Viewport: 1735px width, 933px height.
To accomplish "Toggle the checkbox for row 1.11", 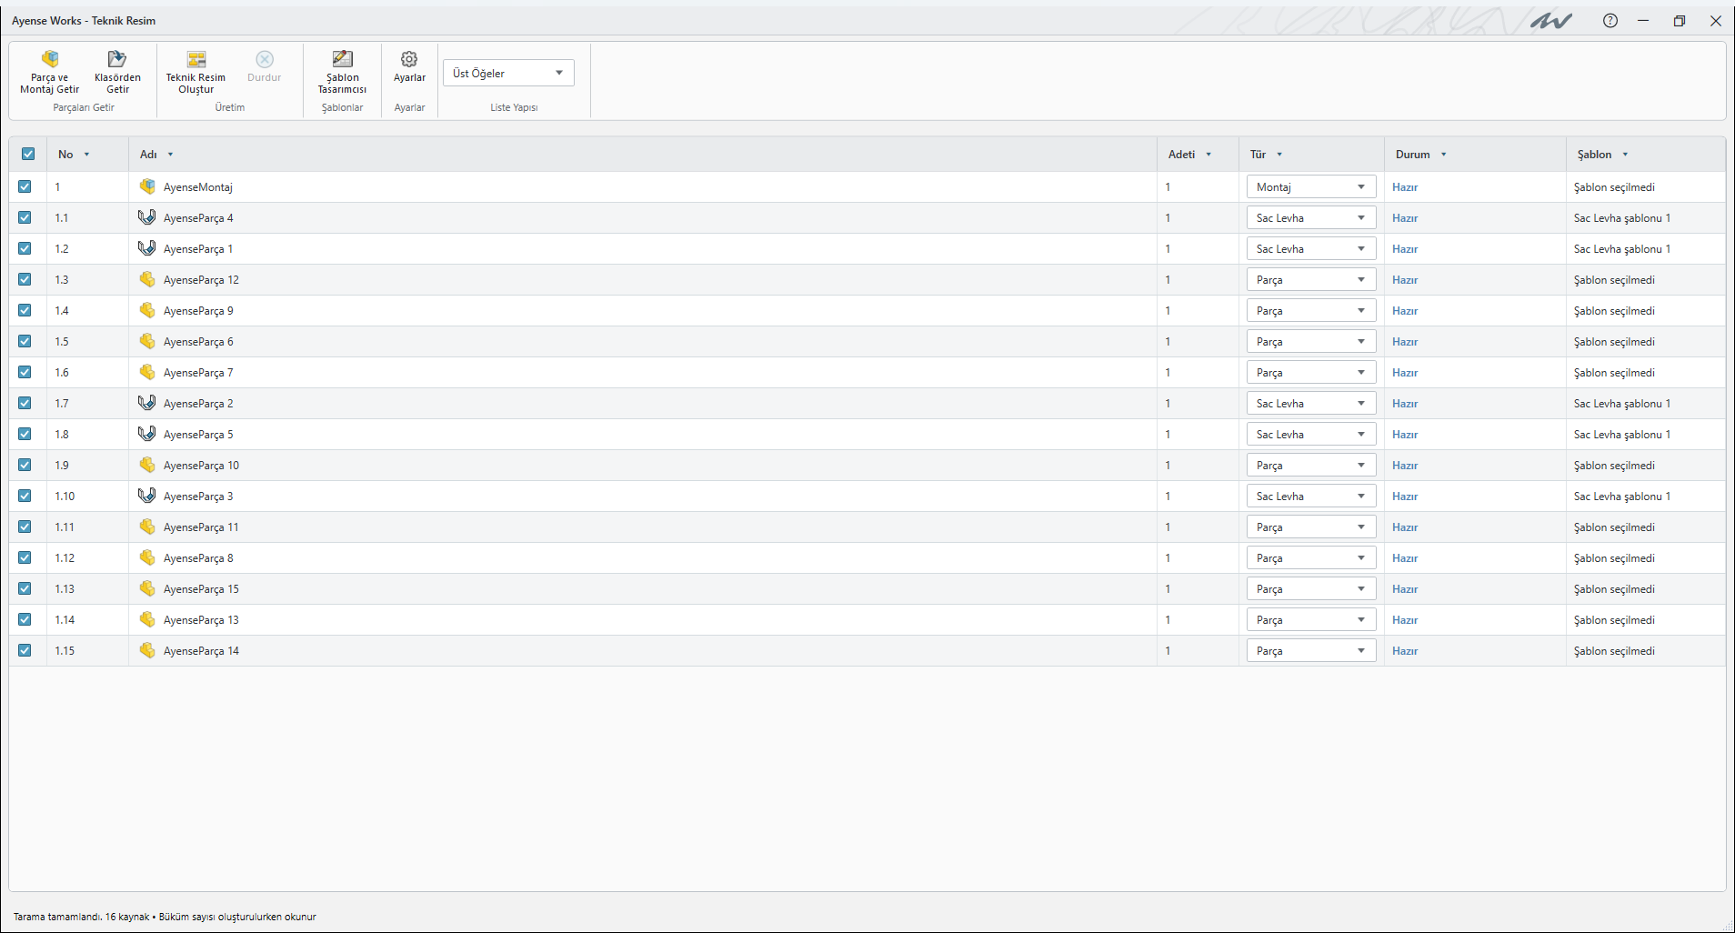I will (25, 527).
